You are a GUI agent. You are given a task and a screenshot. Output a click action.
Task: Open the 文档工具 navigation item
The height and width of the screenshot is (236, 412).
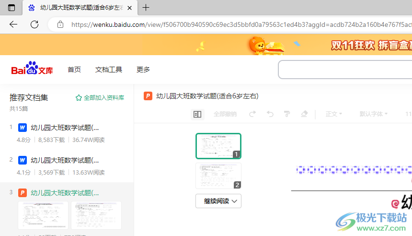109,70
